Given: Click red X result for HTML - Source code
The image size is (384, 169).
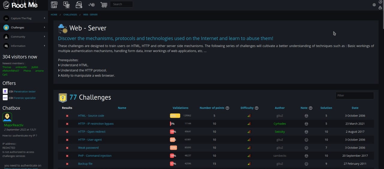Looking at the screenshot, I should click(67, 116).
